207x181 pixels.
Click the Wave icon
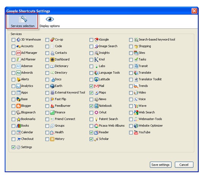click(136, 106)
